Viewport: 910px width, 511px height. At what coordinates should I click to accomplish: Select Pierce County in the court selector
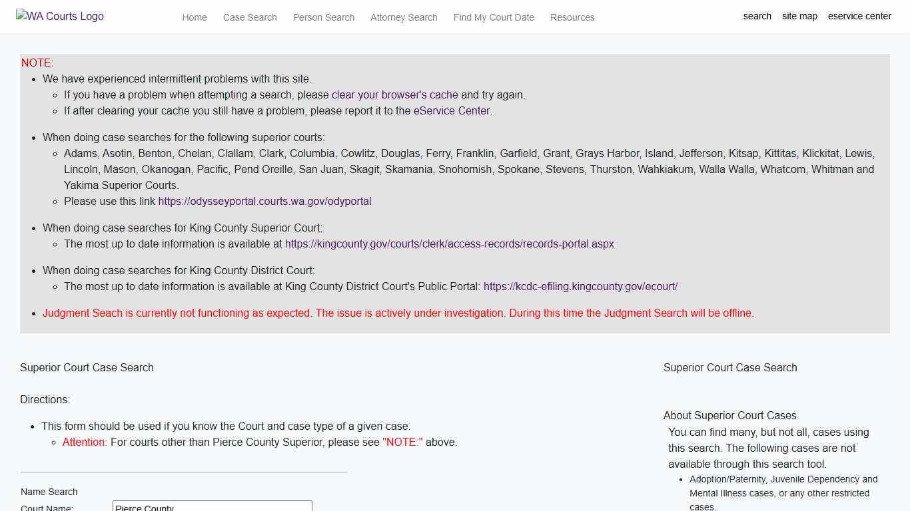coord(212,506)
